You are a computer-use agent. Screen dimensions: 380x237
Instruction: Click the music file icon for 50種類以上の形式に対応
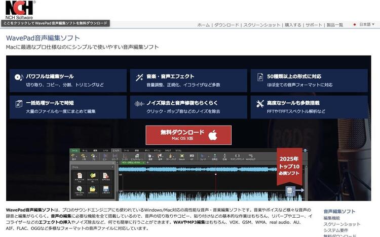(x=260, y=77)
